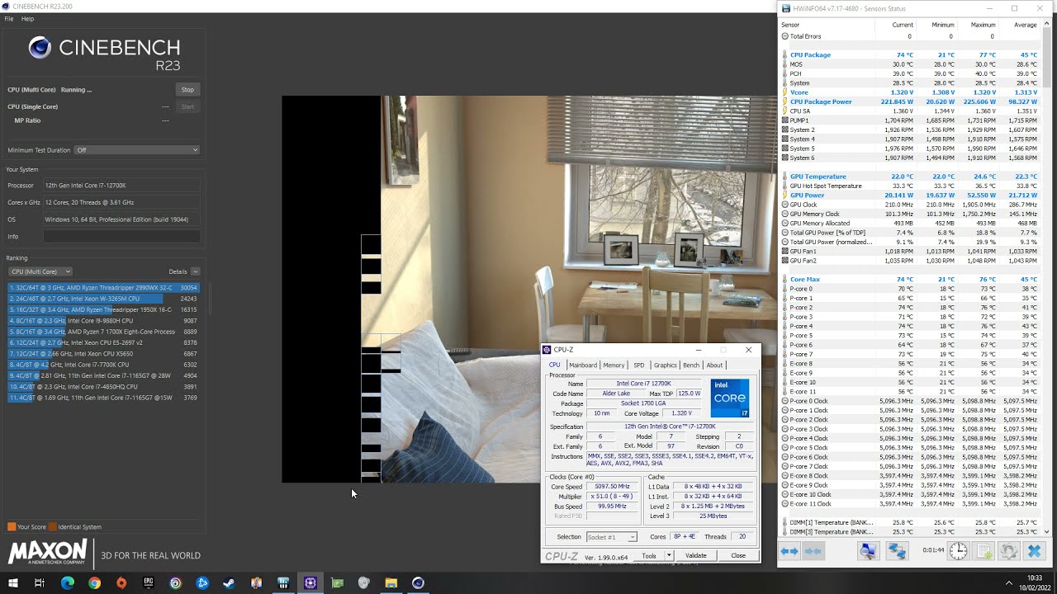Viewport: 1057px width, 594px height.
Task: Click the Intel Core i7 logo in CPU-Z
Action: click(x=730, y=398)
